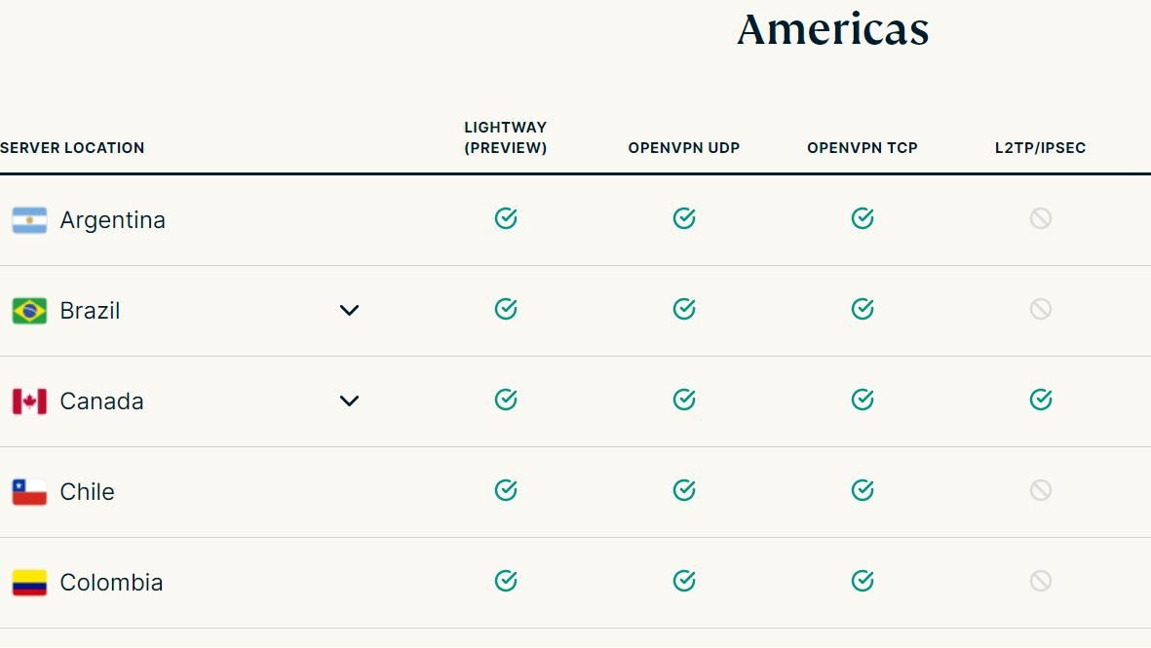Click Argentina's unavailable L2TP/IPsec icon
Image resolution: width=1151 pixels, height=648 pixels.
click(1040, 219)
